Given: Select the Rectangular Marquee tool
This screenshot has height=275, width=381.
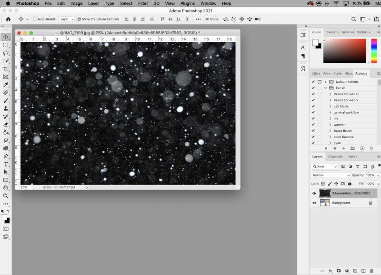Looking at the screenshot, I should click(6, 45).
